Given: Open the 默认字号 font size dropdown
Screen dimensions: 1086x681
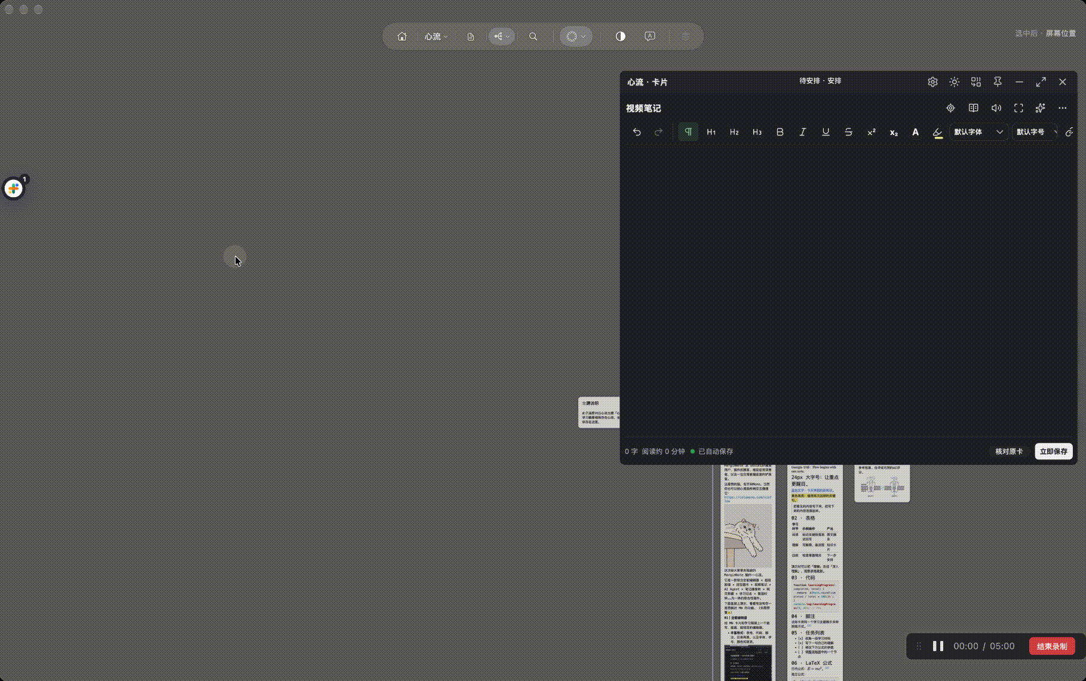Looking at the screenshot, I should [x=1036, y=132].
